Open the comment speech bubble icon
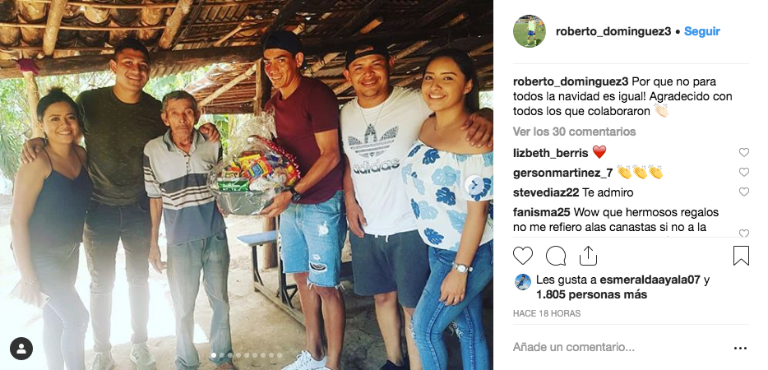This screenshot has width=768, height=370. (x=555, y=256)
